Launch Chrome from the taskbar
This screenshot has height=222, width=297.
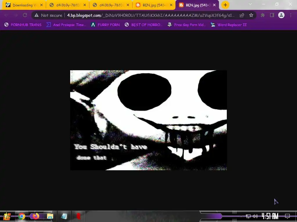coord(21,216)
